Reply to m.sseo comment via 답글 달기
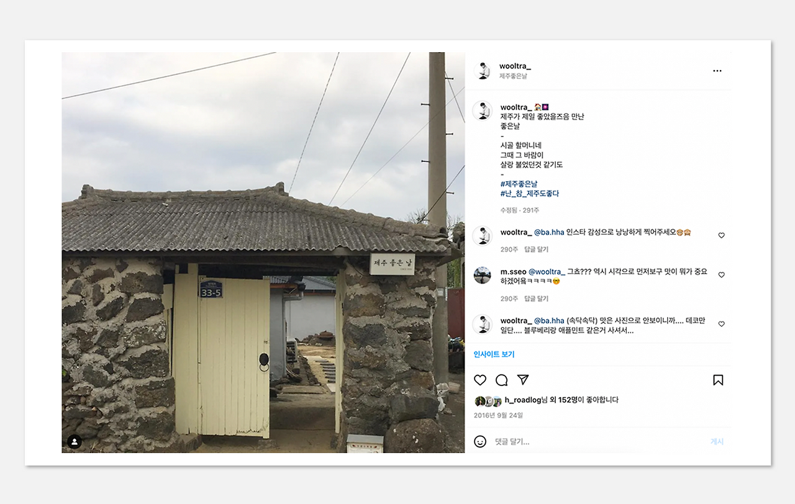 [536, 299]
